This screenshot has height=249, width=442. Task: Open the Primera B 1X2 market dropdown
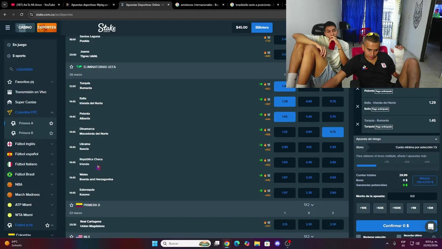pos(309,205)
